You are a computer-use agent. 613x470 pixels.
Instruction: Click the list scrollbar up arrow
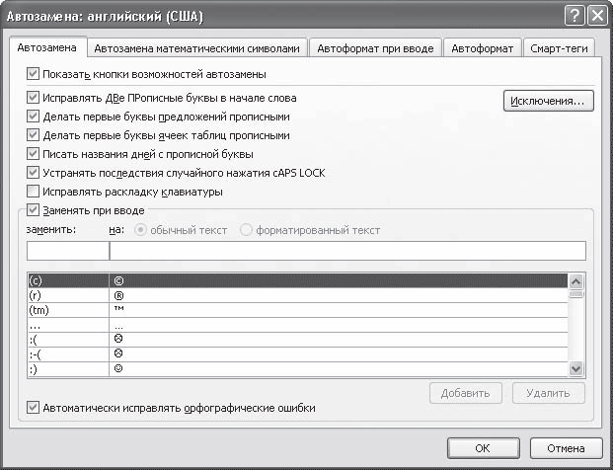coord(575,281)
